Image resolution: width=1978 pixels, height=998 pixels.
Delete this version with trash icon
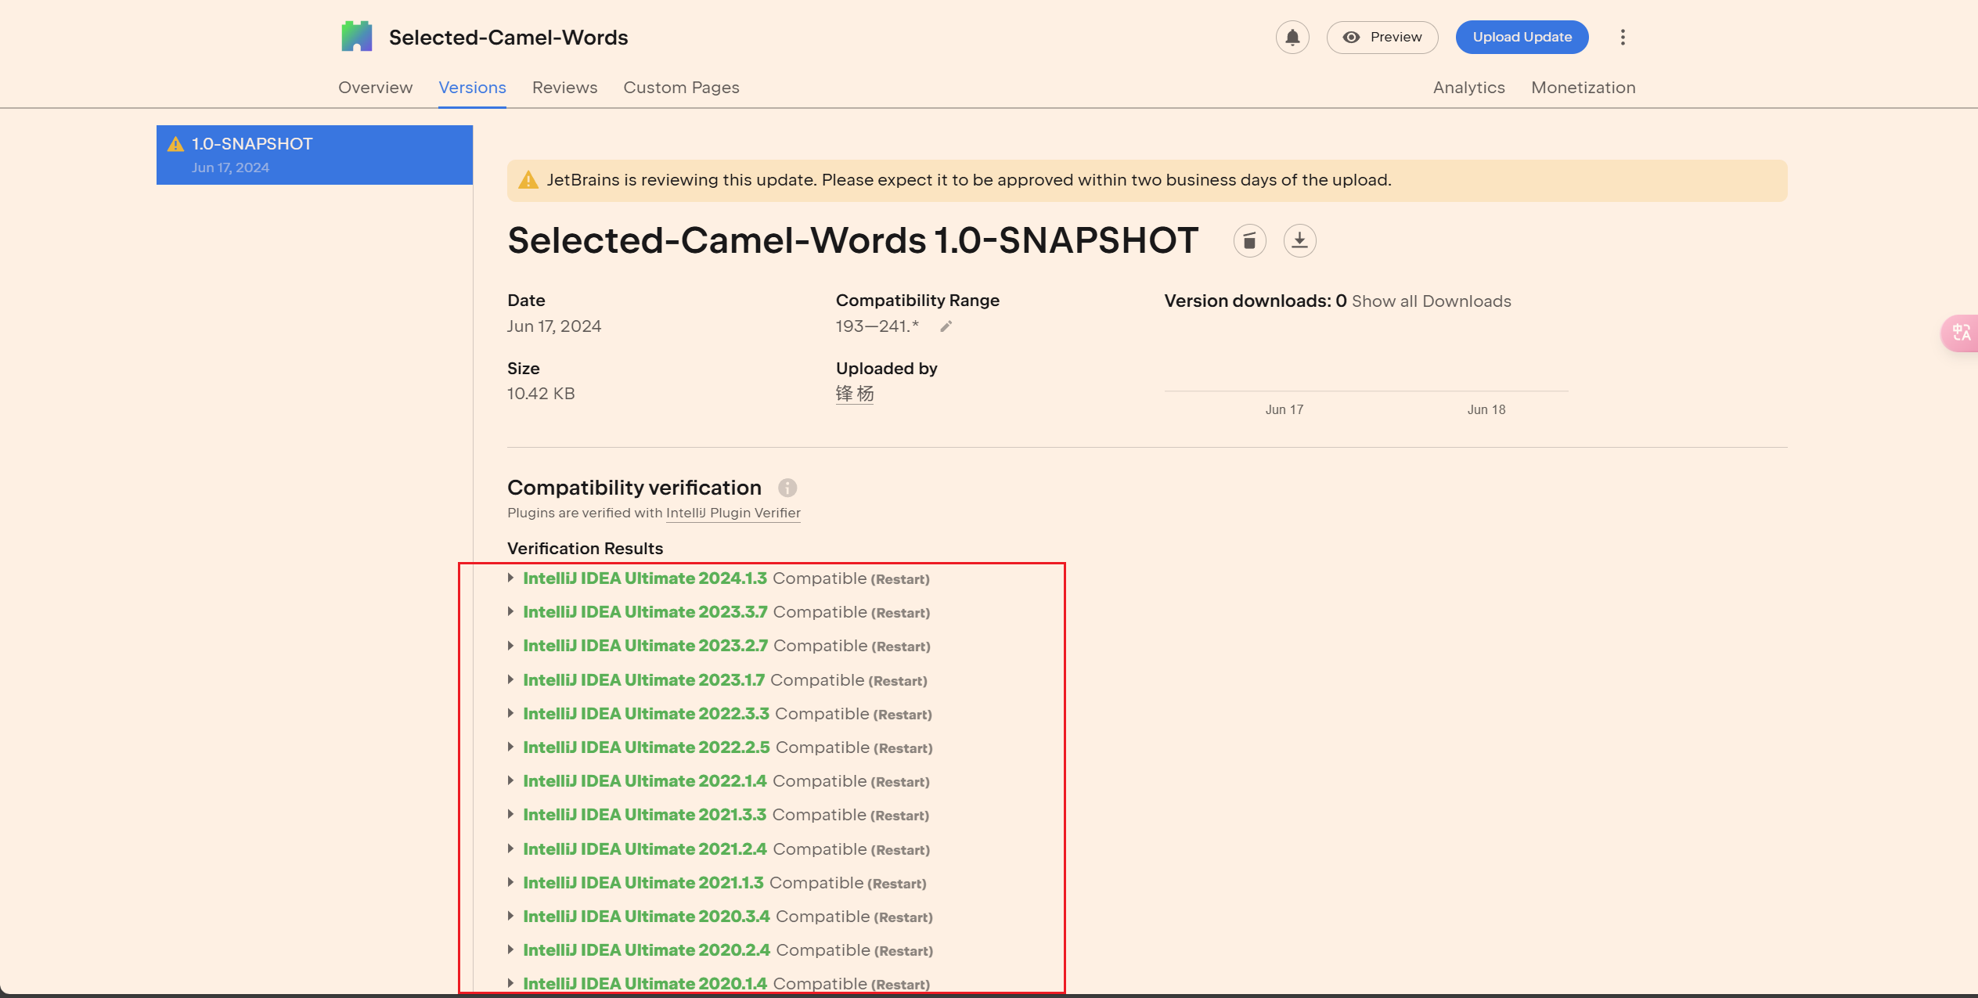1249,240
